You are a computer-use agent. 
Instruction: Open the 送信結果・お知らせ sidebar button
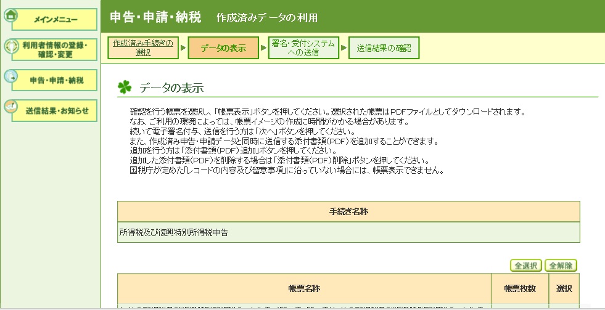54,111
